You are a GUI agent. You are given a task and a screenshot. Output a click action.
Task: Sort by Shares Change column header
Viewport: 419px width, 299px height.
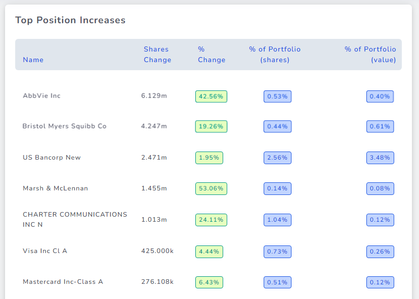(157, 55)
